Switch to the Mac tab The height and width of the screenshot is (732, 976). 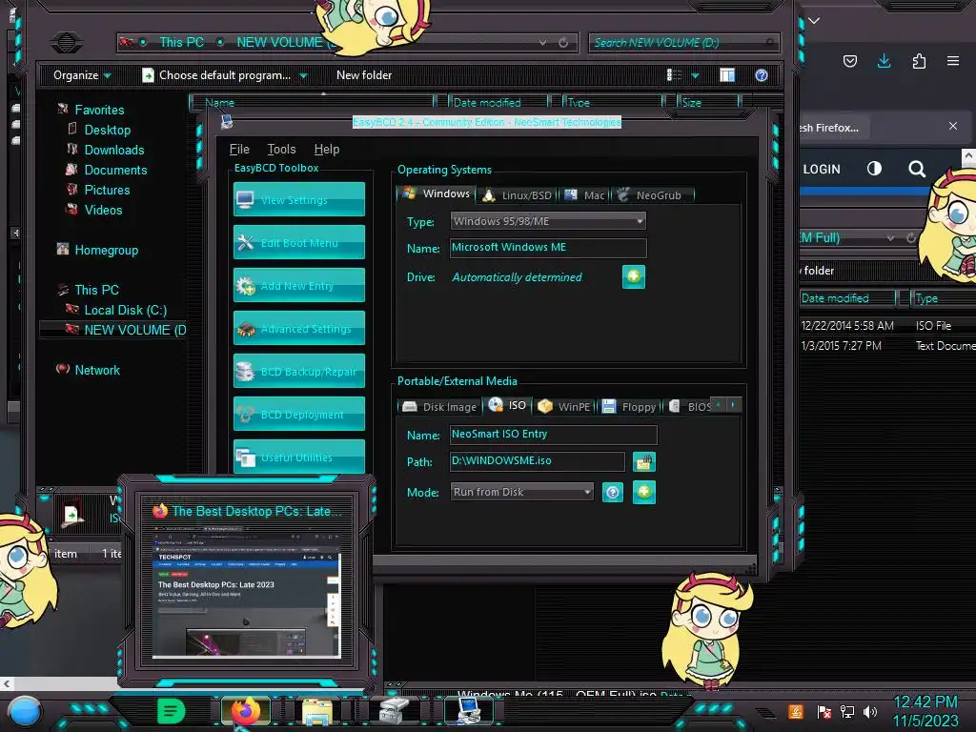coord(584,195)
